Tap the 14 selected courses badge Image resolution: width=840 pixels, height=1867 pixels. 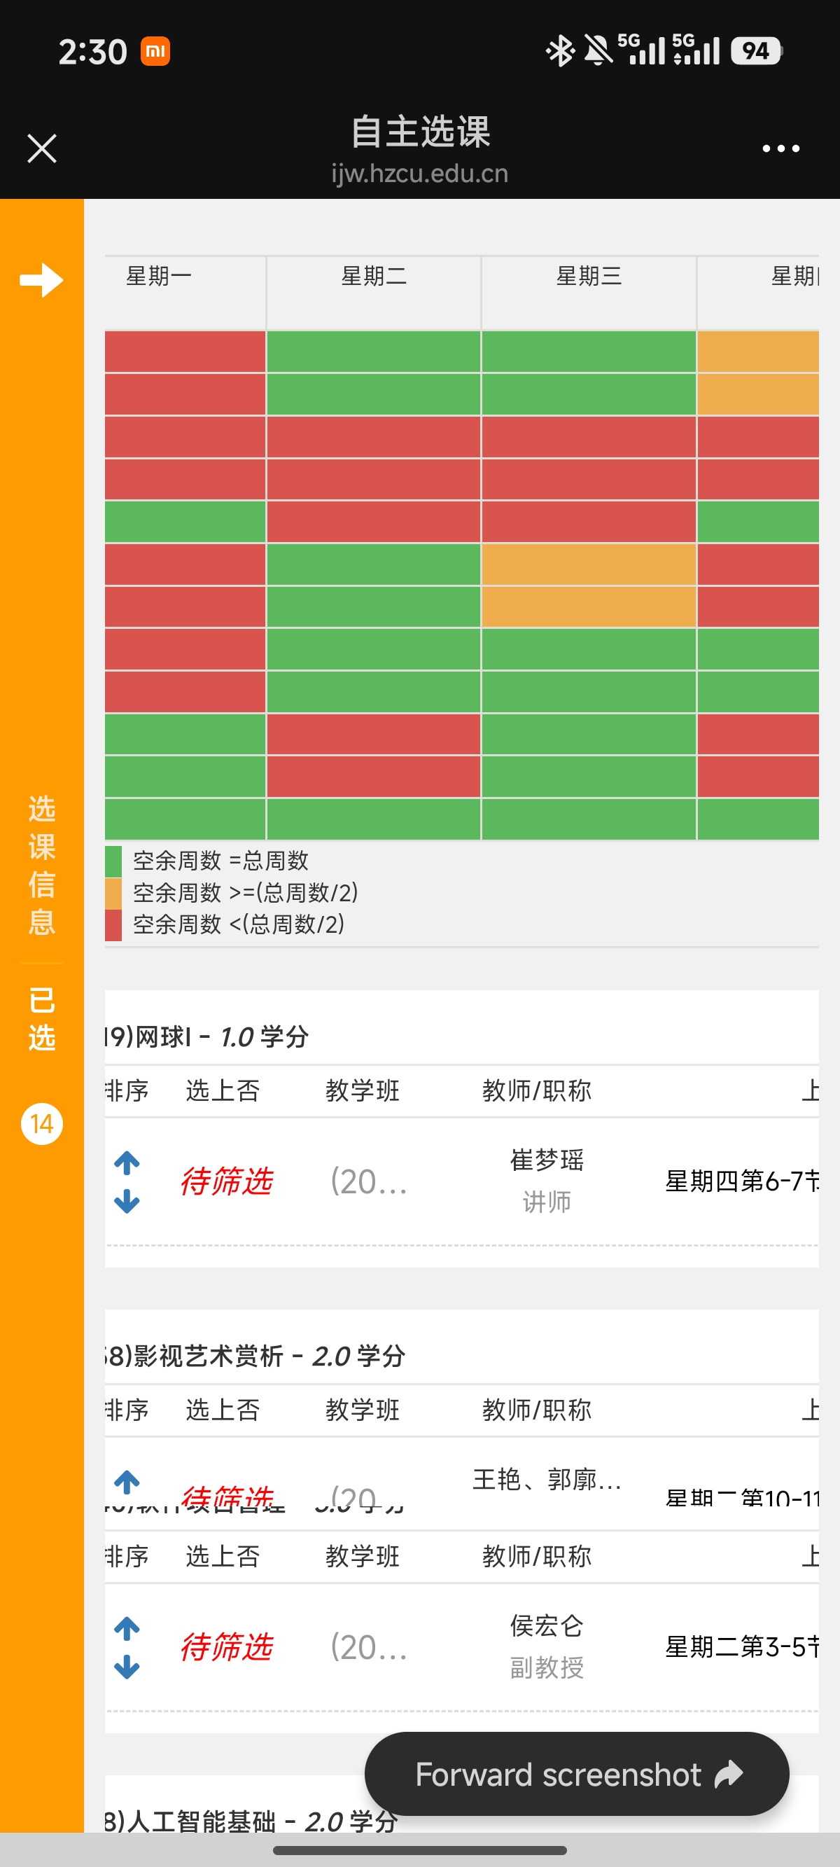[x=42, y=1123]
